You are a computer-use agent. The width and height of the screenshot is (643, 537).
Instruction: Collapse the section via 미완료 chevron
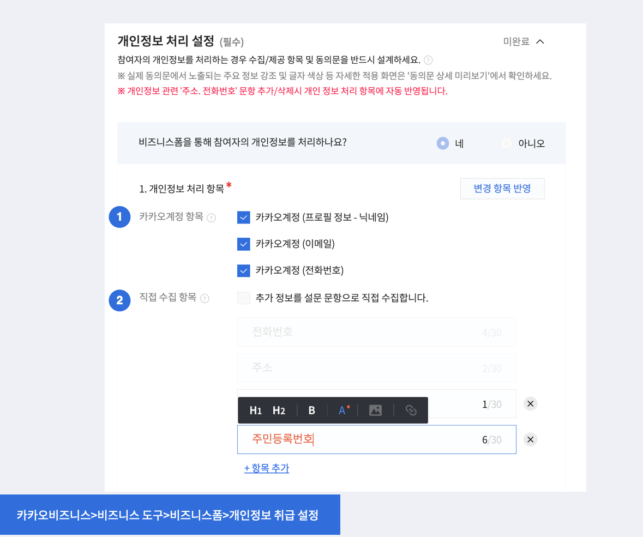[540, 41]
